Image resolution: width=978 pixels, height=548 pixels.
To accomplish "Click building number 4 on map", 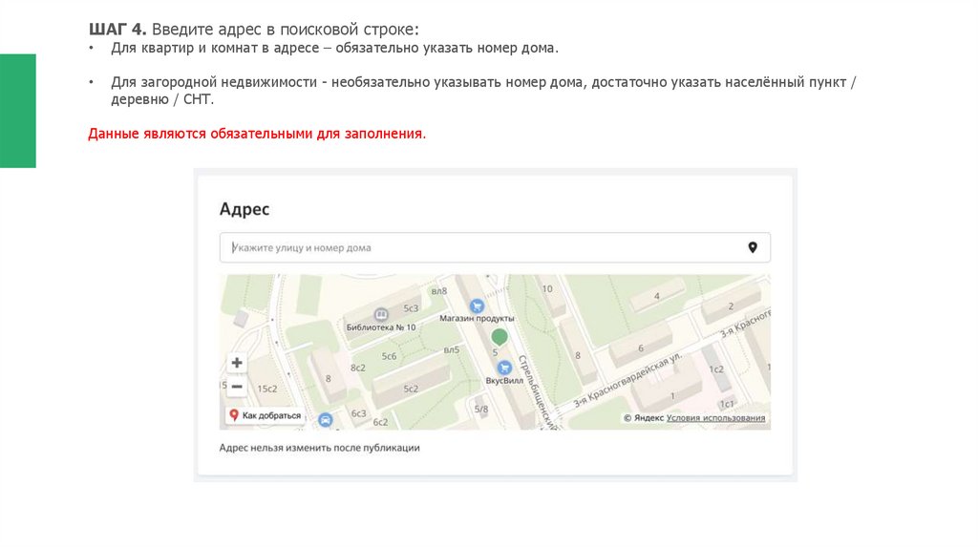I will click(x=657, y=296).
